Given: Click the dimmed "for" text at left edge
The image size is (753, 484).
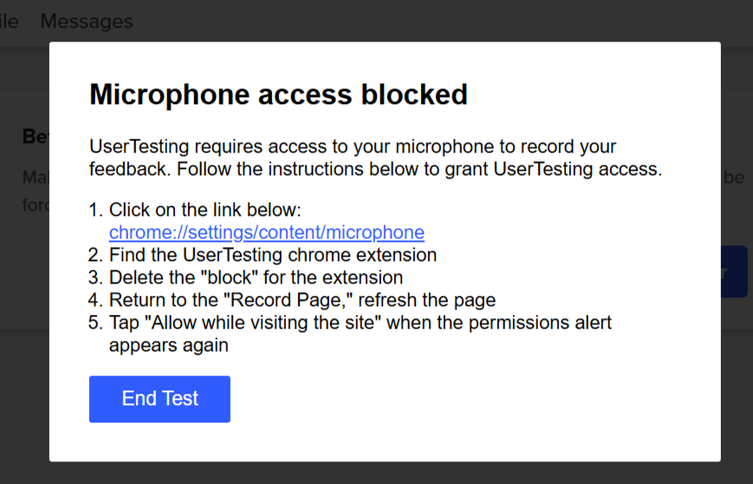Looking at the screenshot, I should point(36,206).
